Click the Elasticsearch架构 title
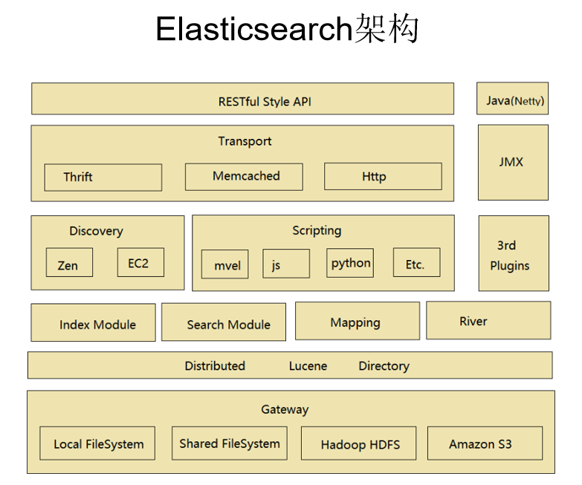 click(287, 28)
